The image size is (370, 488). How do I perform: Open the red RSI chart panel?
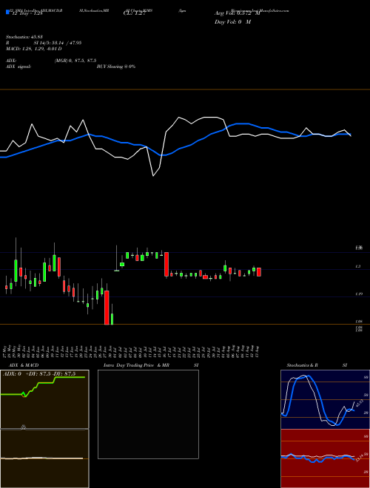click(x=325, y=458)
